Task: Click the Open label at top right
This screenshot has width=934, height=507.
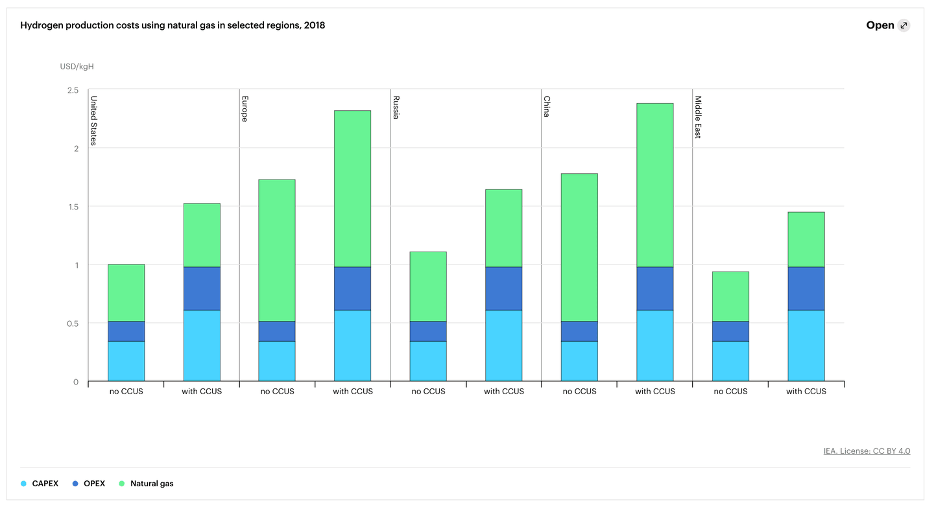Action: pyautogui.click(x=880, y=26)
